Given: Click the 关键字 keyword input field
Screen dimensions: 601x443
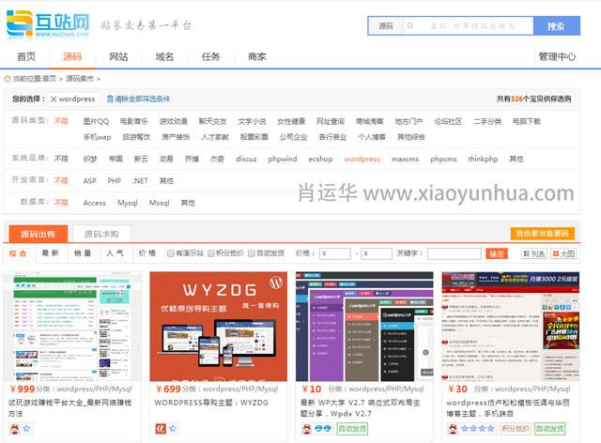Looking at the screenshot, I should click(x=455, y=253).
